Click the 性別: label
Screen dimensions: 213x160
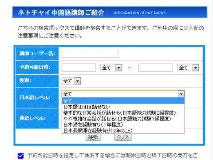[x=25, y=80]
